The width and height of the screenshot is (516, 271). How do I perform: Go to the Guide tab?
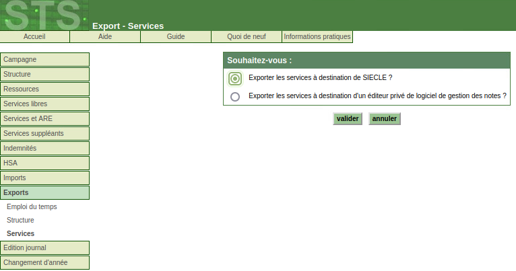click(176, 37)
